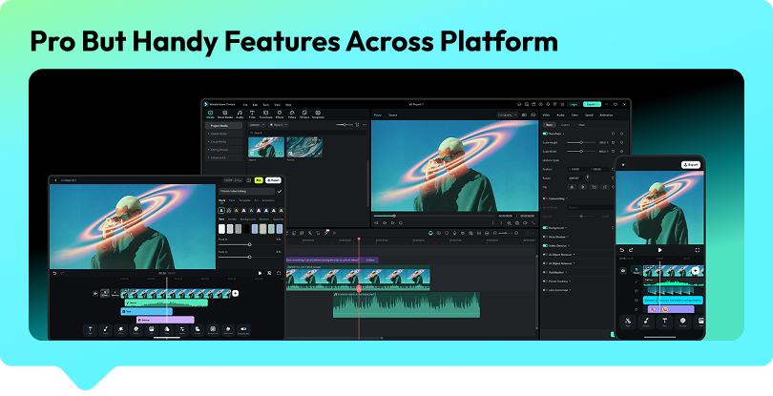
Task: Tap the Text tool on phone toolbar
Action: [664, 322]
